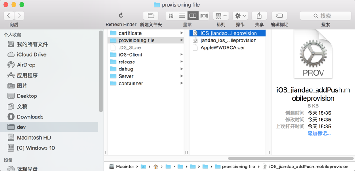Image resolution: width=355 pixels, height=171 pixels.
Task: Open the arrange (排列) dropdown
Action: pyautogui.click(x=221, y=16)
